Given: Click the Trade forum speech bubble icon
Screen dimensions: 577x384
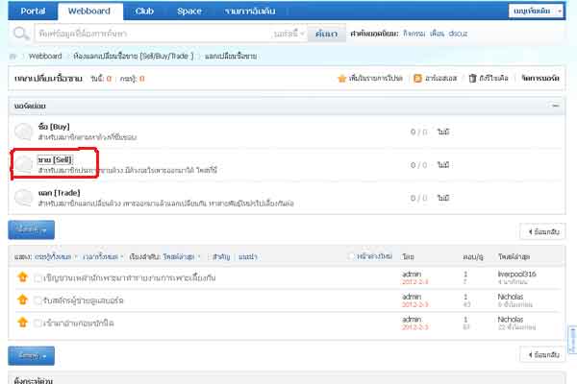Looking at the screenshot, I should 24,198.
